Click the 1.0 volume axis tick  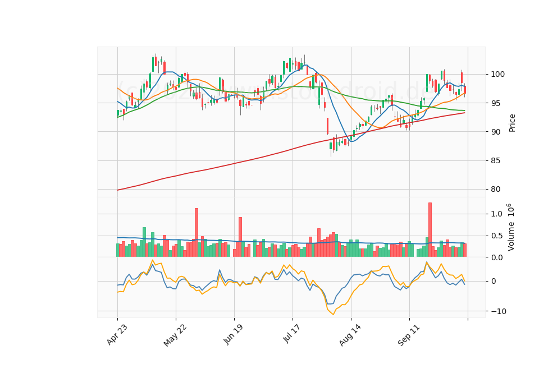coord(497,214)
